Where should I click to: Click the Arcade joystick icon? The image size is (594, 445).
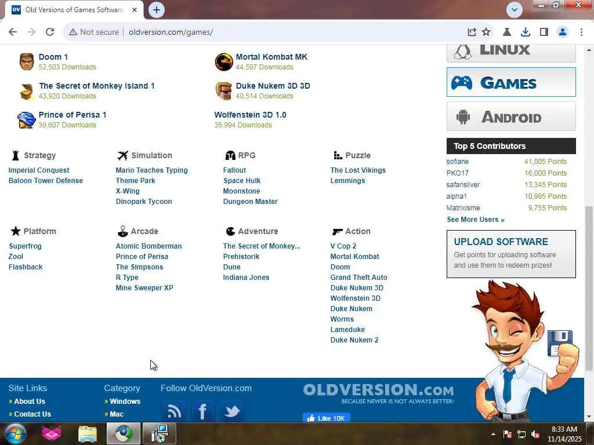(123, 231)
